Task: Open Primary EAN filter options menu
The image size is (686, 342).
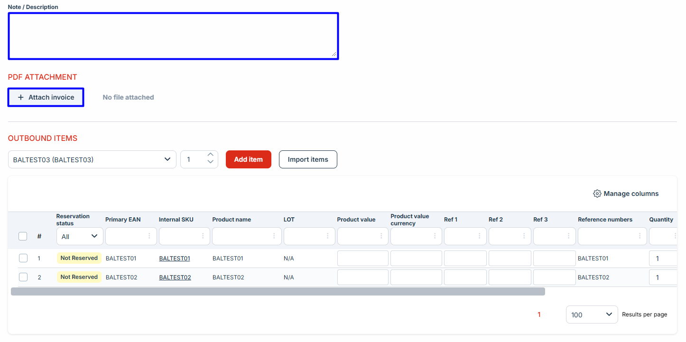Action: (149, 236)
